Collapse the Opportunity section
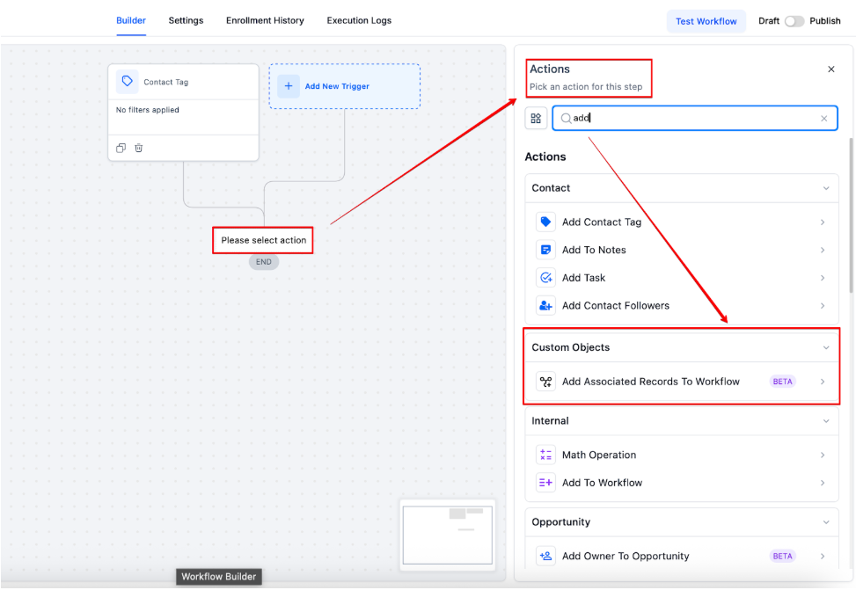Screen dimensions: 856x590 [825, 522]
